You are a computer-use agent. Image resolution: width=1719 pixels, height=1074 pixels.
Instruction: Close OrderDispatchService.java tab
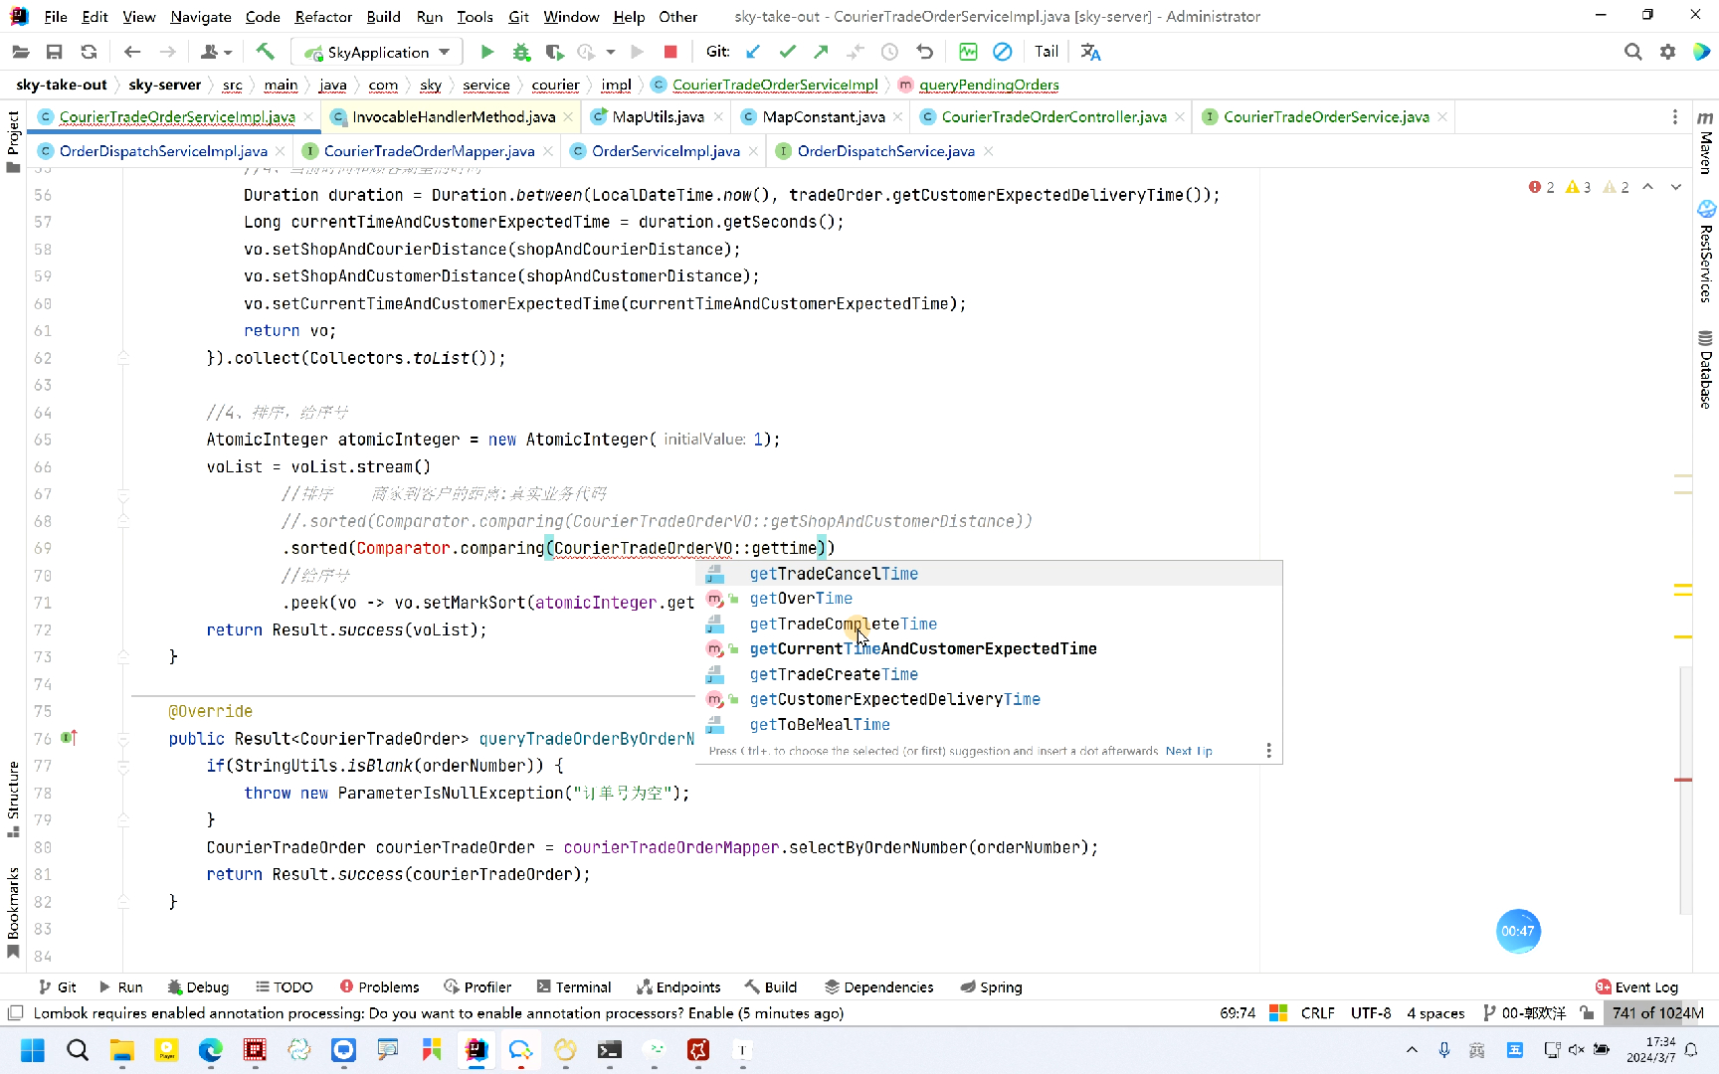[x=988, y=151]
